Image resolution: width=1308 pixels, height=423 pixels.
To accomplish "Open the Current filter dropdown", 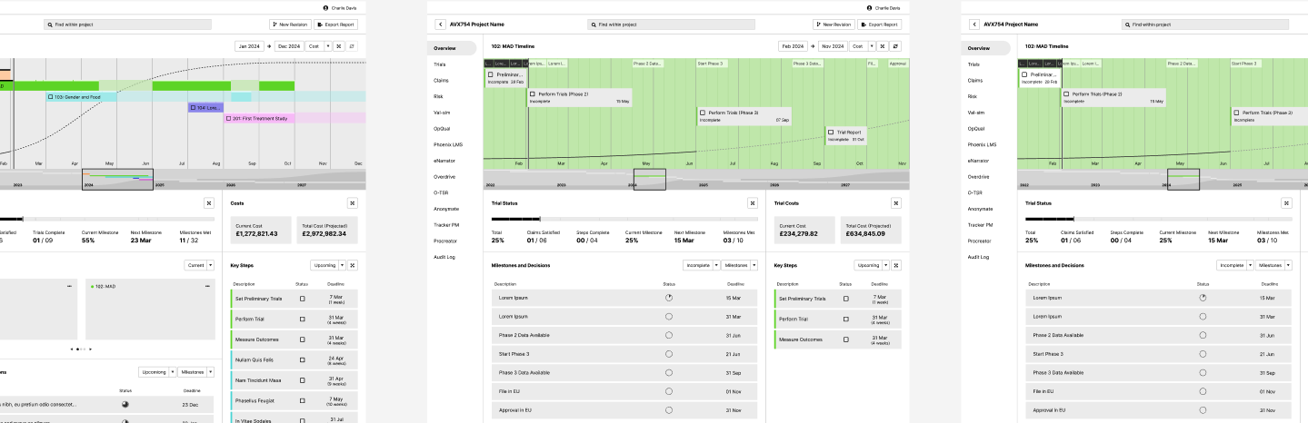I will point(199,265).
